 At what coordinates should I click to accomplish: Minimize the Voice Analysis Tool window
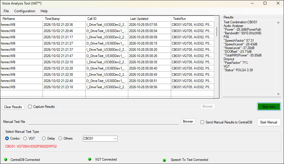pyautogui.click(x=252, y=3)
